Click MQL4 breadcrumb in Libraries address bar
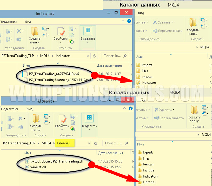The width and height of the screenshot is (212, 186). (46, 143)
